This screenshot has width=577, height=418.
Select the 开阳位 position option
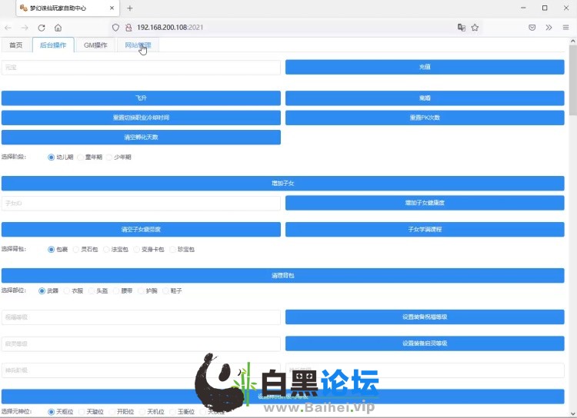point(121,412)
